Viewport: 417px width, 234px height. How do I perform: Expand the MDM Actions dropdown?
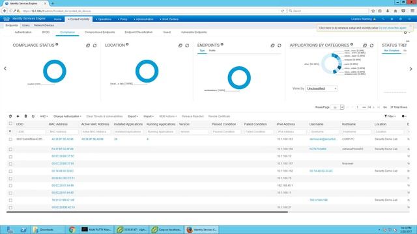coord(168,116)
